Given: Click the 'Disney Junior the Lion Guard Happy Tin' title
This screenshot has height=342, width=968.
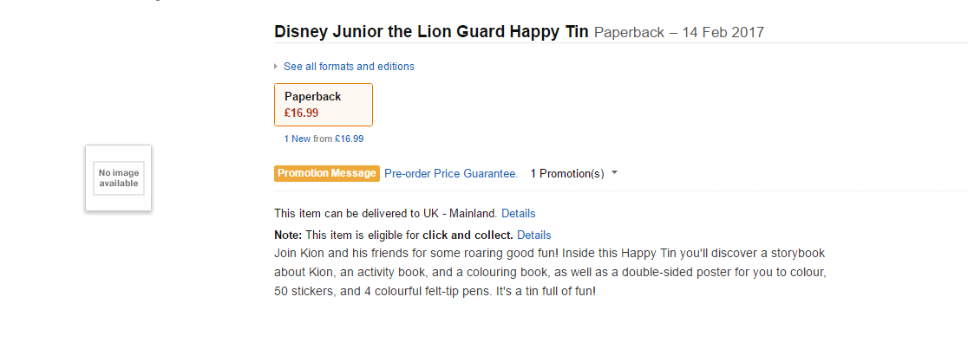Looking at the screenshot, I should [431, 32].
